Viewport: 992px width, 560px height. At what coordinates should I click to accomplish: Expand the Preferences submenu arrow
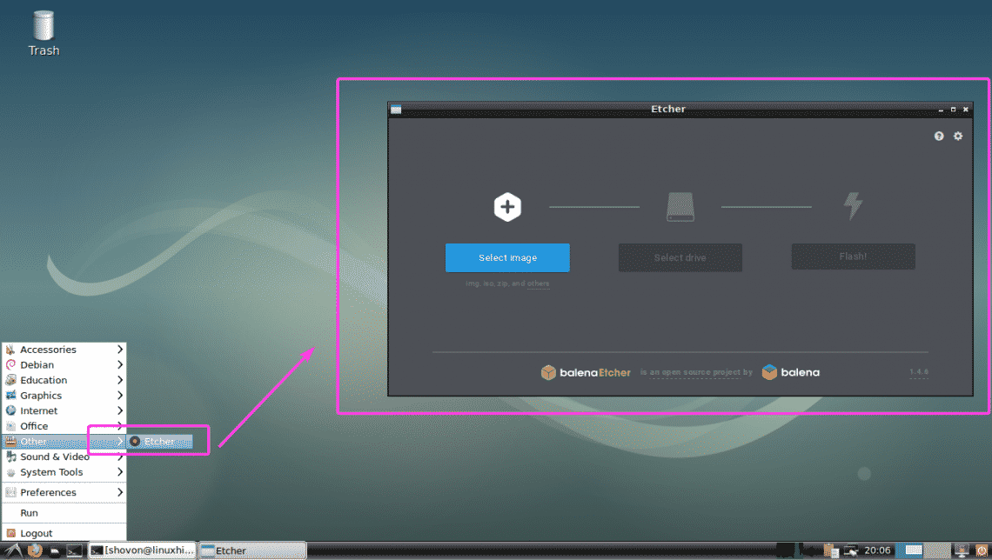point(119,492)
